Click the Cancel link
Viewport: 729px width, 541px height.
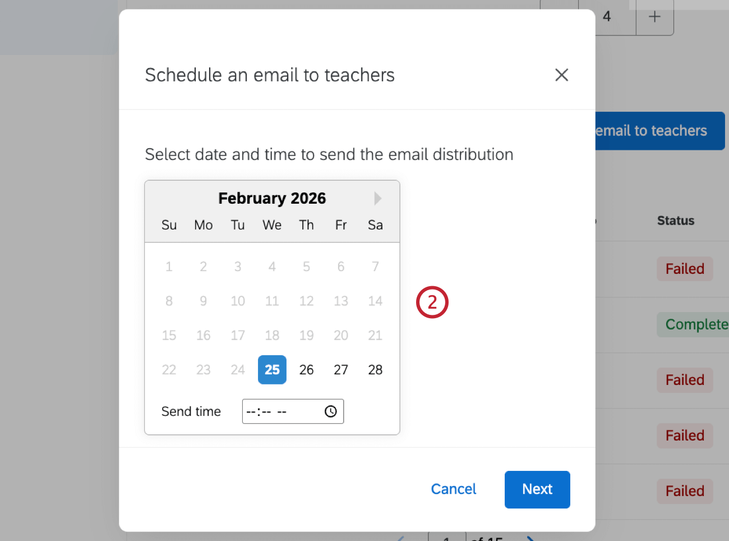pos(453,489)
